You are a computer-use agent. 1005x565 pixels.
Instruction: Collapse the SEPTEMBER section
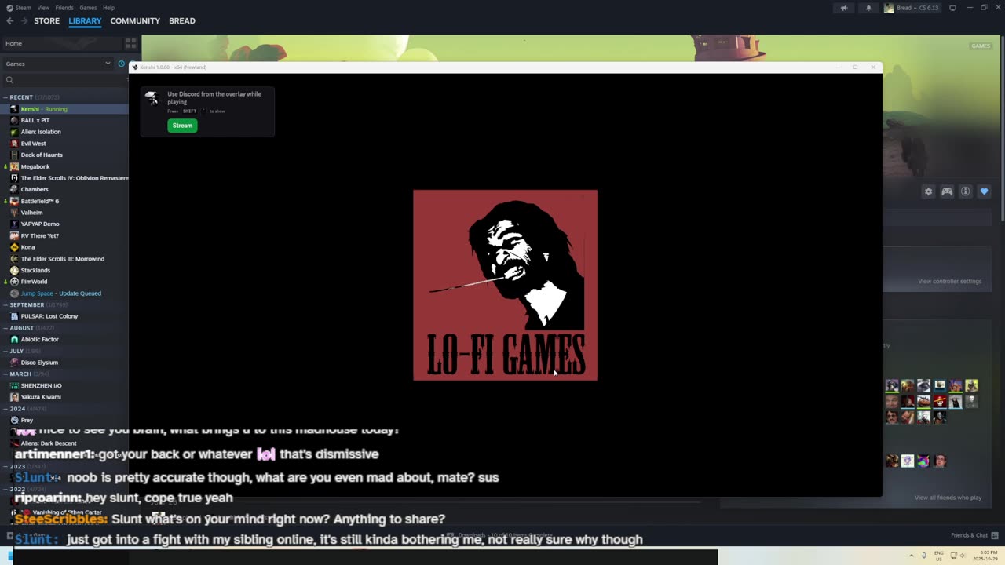click(5, 304)
